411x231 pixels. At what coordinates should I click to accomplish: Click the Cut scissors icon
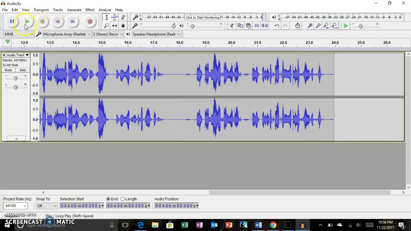coord(232,26)
